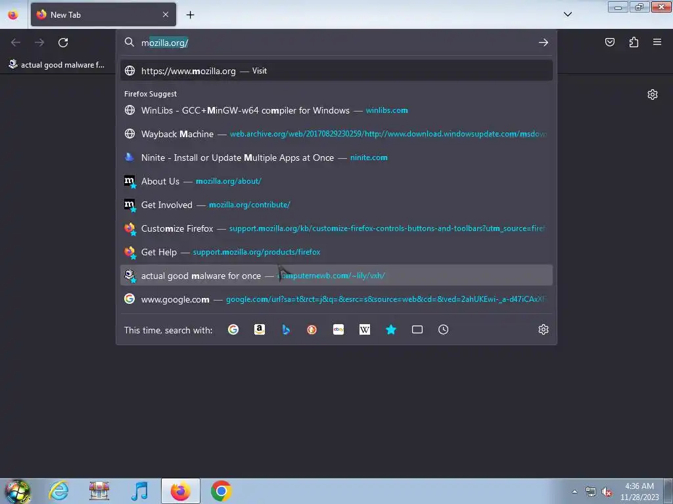Close the New Tab tab
This screenshot has height=504, width=673.
pyautogui.click(x=166, y=14)
